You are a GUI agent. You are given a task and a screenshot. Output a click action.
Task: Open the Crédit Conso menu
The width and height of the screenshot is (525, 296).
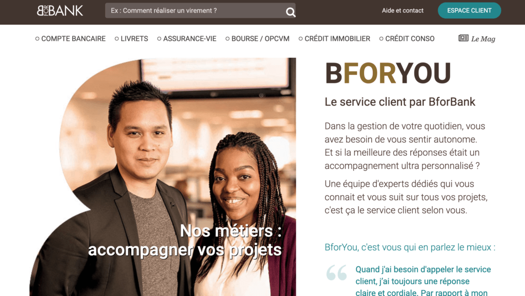(x=410, y=39)
